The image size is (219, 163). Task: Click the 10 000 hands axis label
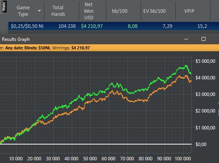[16, 158]
